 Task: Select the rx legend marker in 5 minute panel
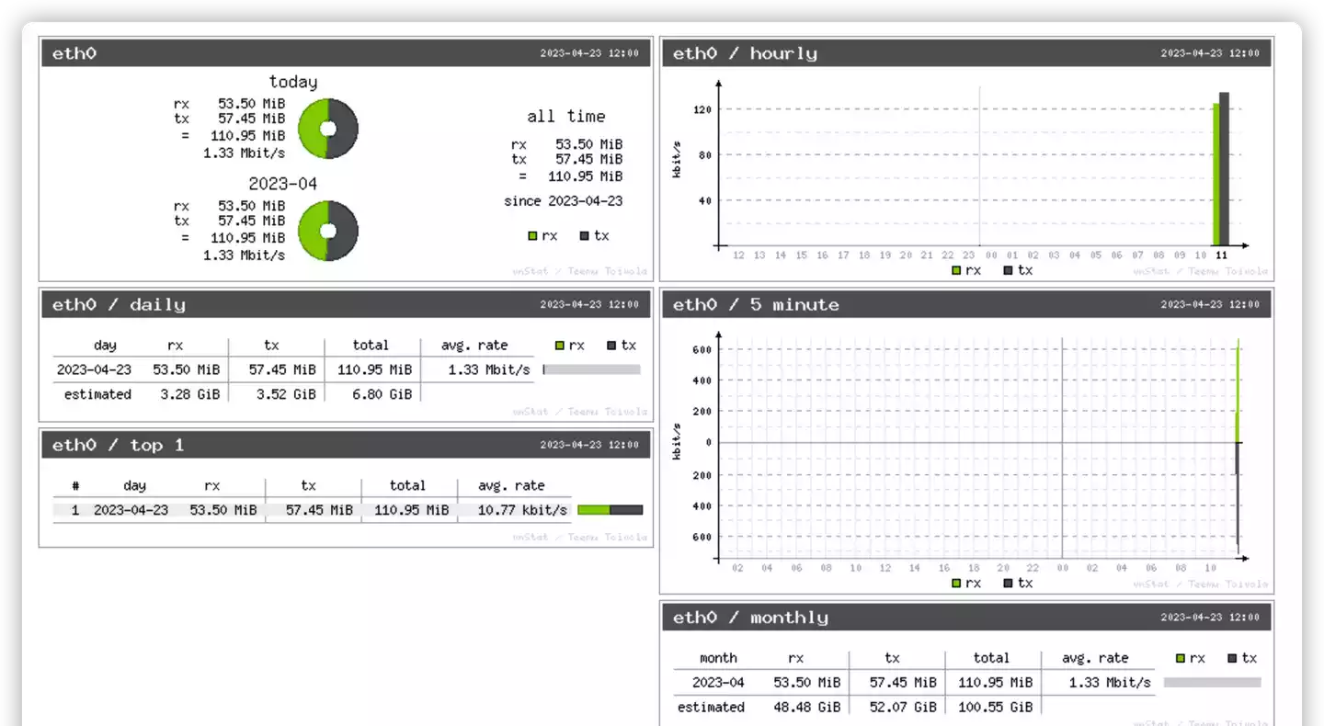pyautogui.click(x=956, y=584)
